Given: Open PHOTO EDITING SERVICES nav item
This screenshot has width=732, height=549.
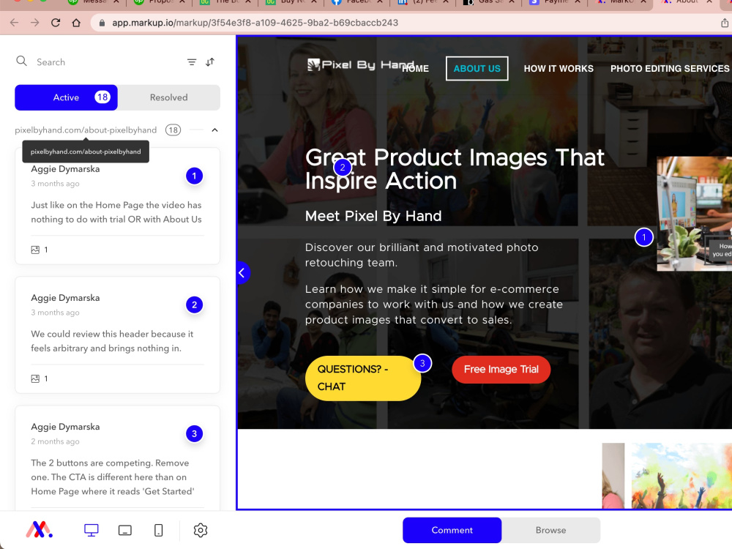Looking at the screenshot, I should pyautogui.click(x=670, y=69).
